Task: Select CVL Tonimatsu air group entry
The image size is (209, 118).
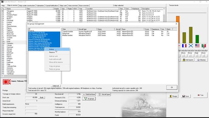Action: point(44,34)
